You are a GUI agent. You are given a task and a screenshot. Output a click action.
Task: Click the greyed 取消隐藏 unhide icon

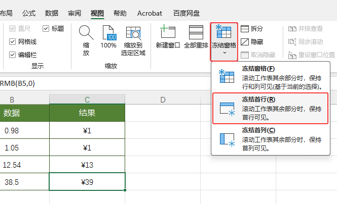pyautogui.click(x=245, y=55)
